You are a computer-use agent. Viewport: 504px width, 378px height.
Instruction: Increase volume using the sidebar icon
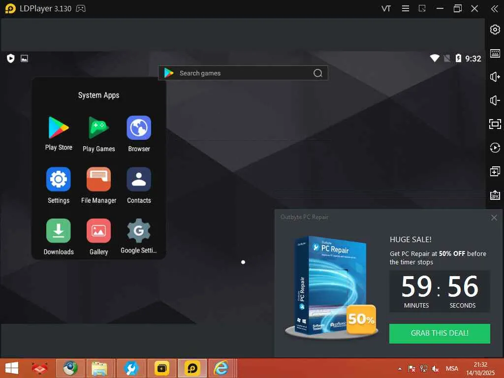[x=495, y=77]
